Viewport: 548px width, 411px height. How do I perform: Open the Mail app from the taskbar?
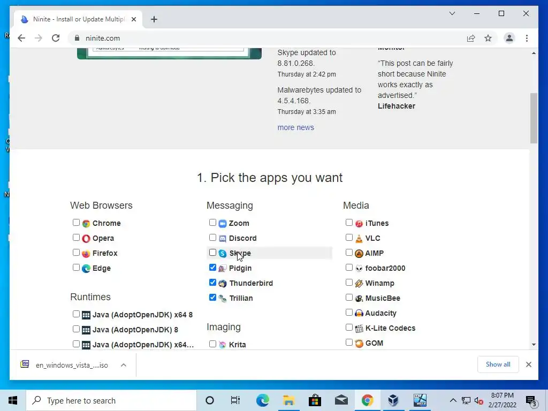tap(341, 400)
